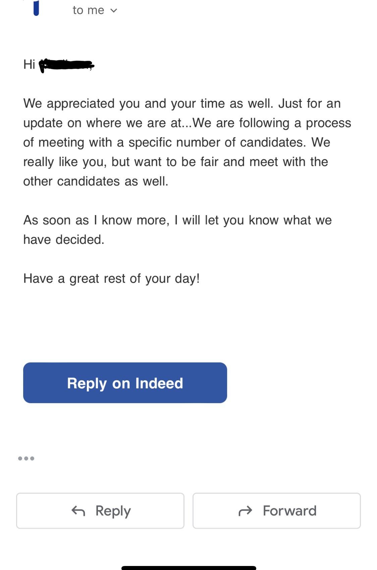Image resolution: width=377 pixels, height=570 pixels.
Task: Tap the "have decided." line
Action: coord(64,240)
